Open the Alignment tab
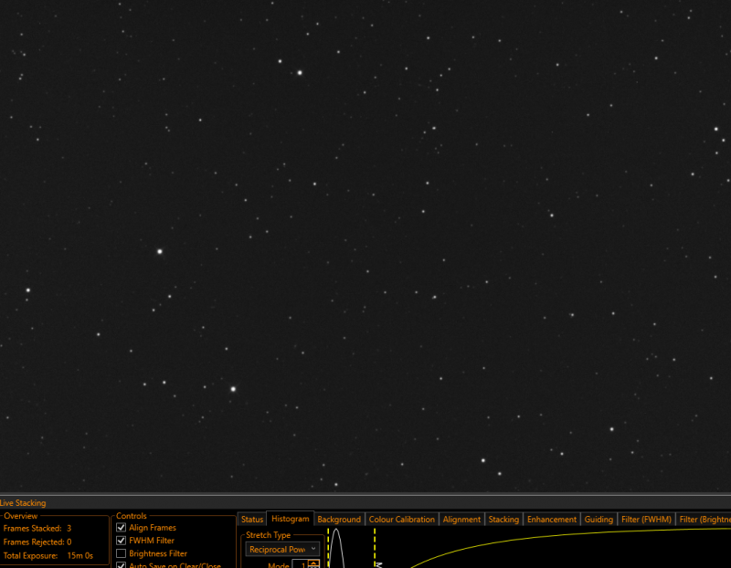731x568 pixels. [461, 519]
